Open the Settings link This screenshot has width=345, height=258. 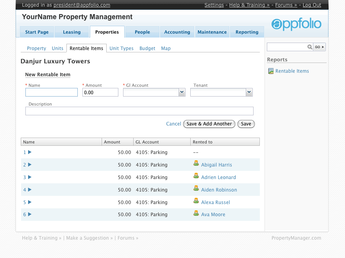(x=214, y=5)
